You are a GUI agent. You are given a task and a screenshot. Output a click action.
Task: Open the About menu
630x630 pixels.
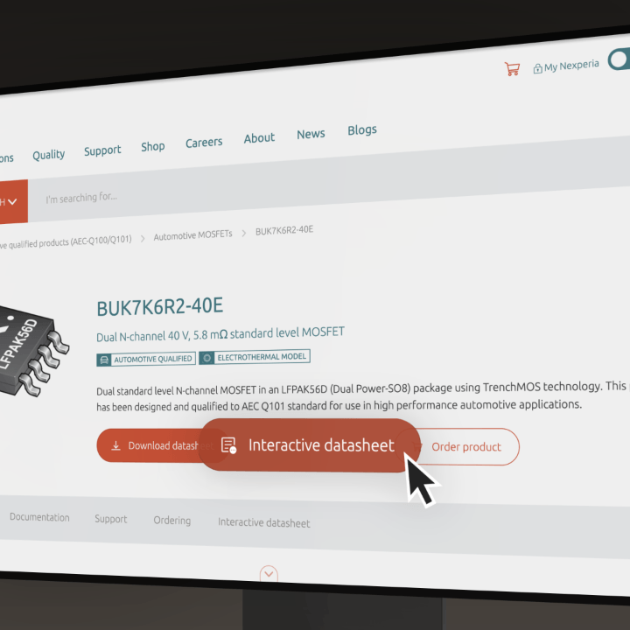tap(259, 138)
